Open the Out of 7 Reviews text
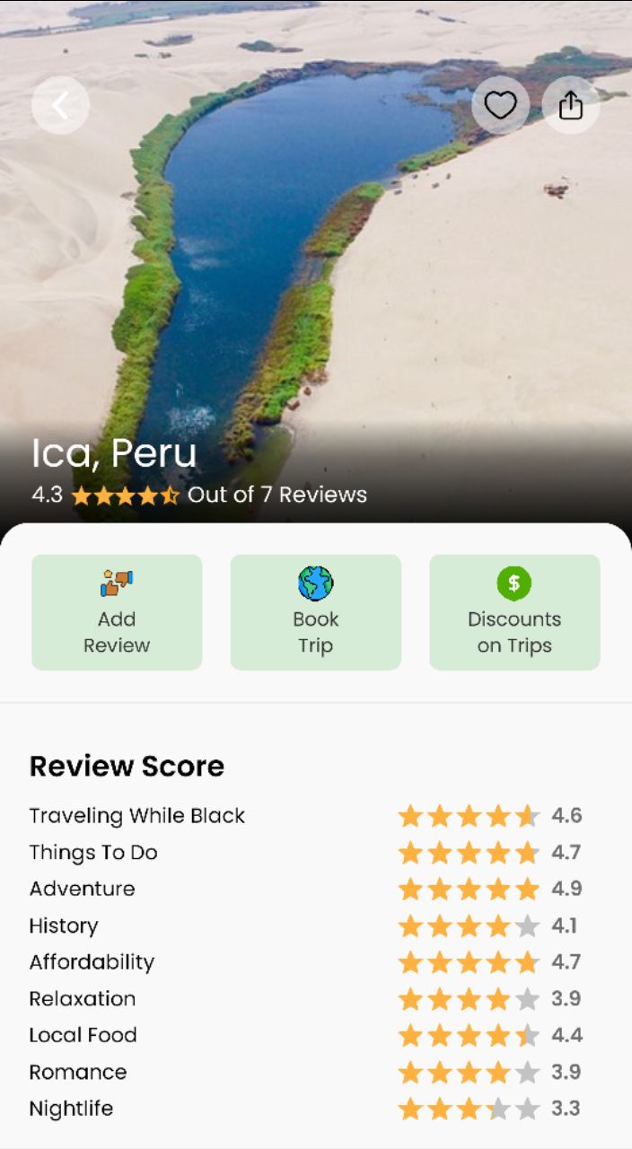 pyautogui.click(x=277, y=495)
